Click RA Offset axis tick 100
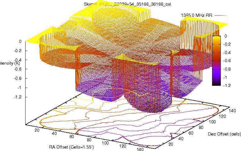241x151 pixels. click(x=105, y=143)
